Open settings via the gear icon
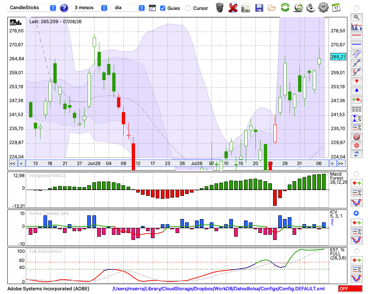Image resolution: width=368 pixels, height=294 pixels. click(323, 8)
